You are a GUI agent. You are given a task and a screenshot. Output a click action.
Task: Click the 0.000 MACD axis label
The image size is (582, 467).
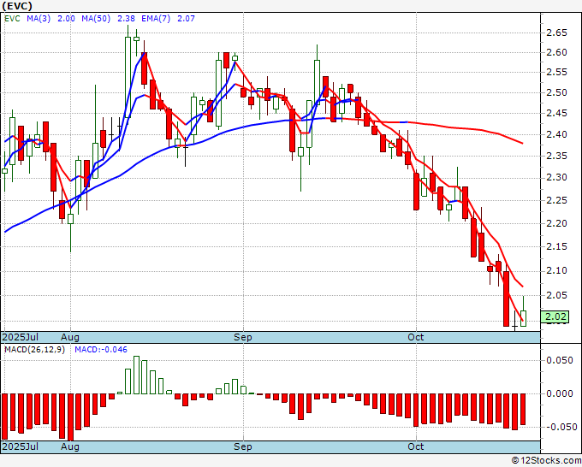(560, 394)
